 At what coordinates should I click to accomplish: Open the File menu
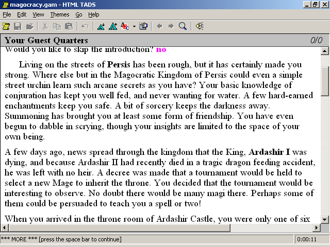point(7,14)
